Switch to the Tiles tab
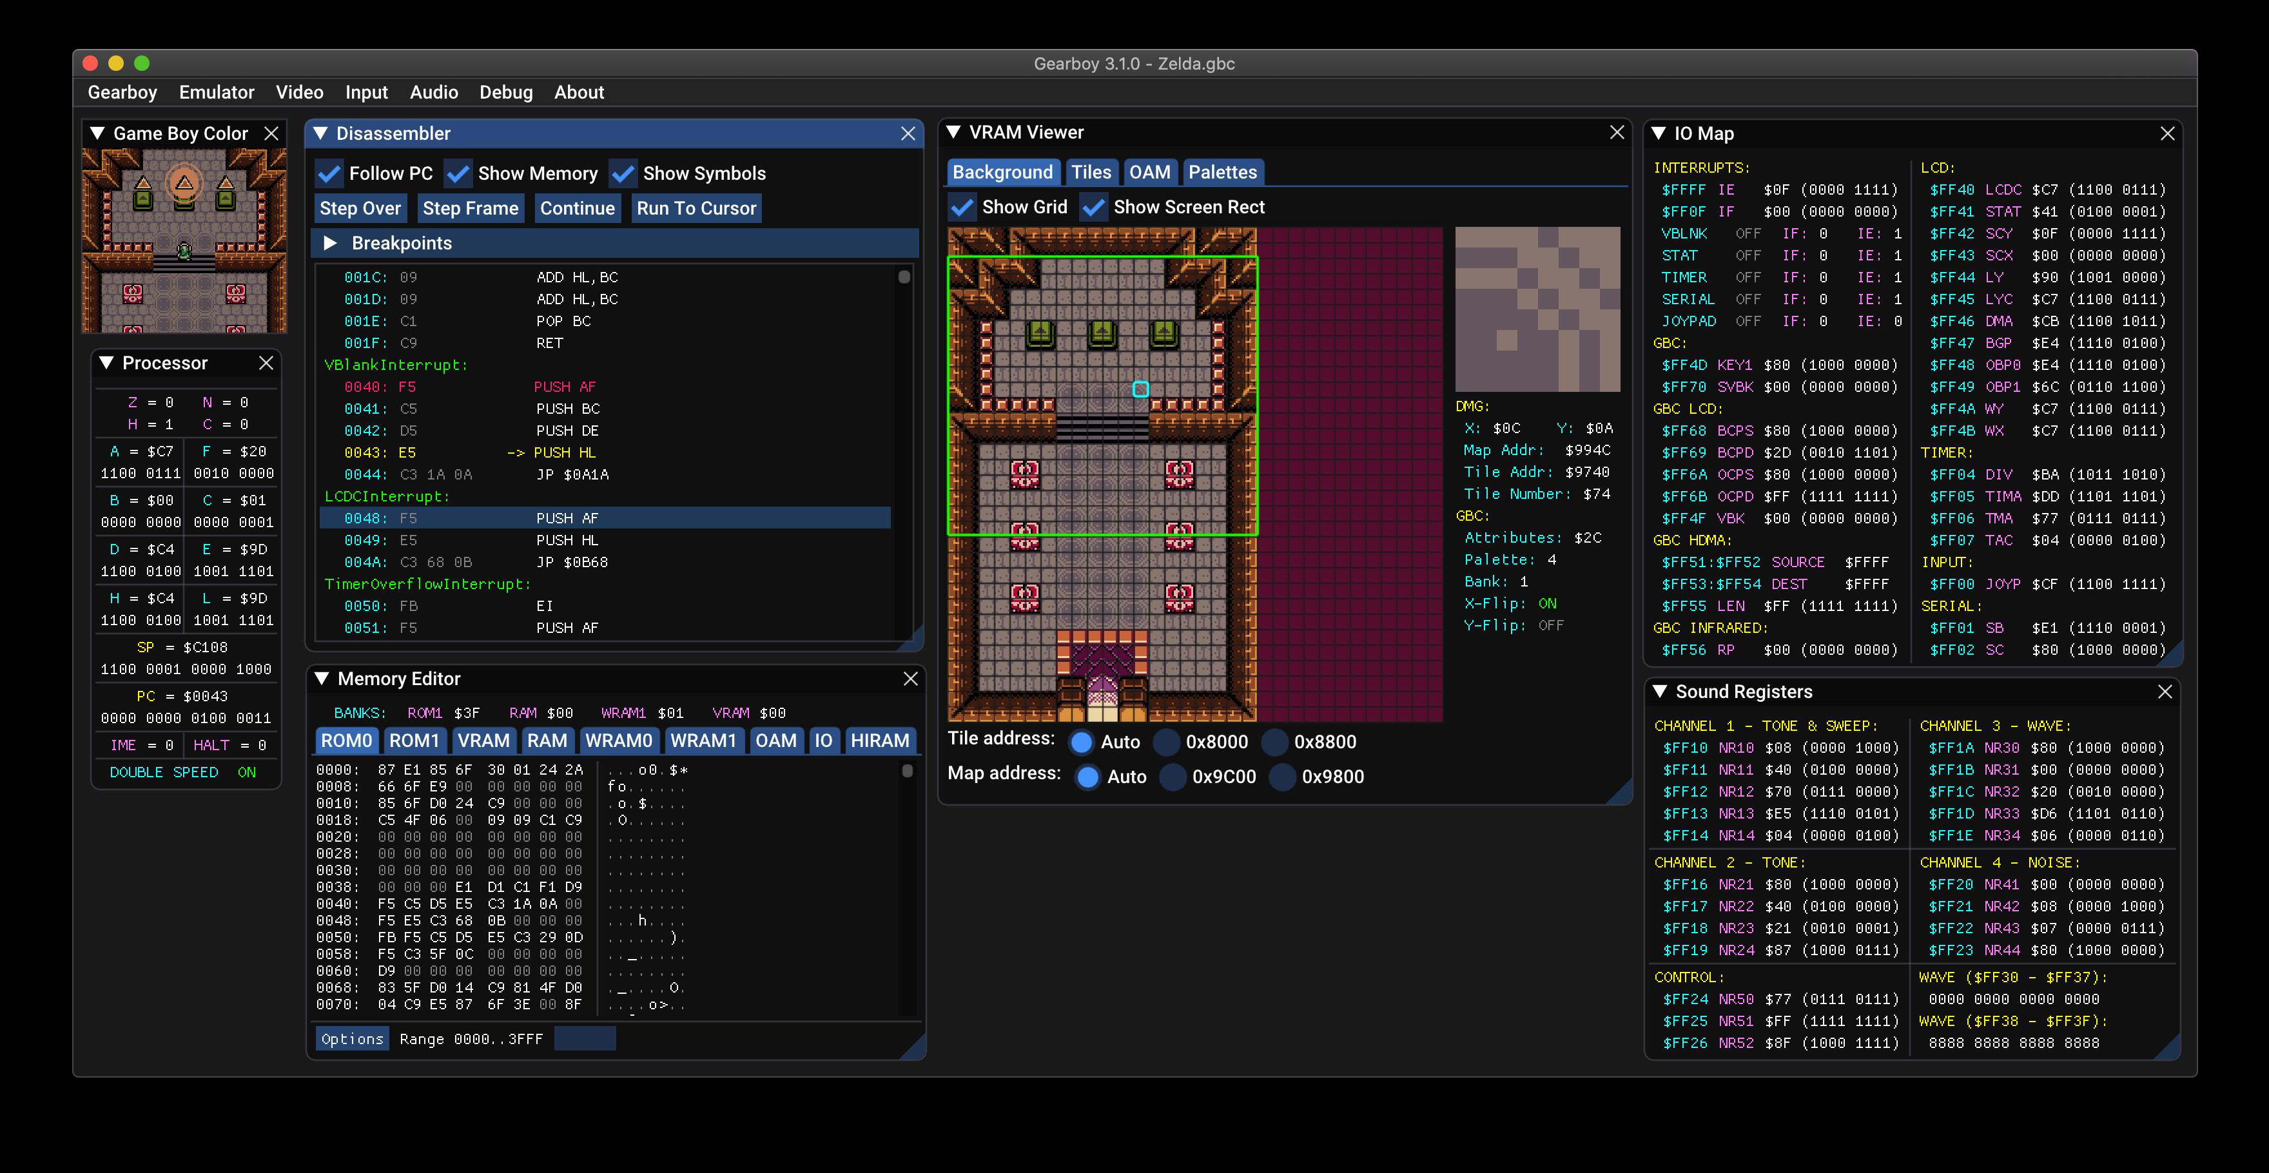Screen dimensions: 2269x1173 click(x=1091, y=171)
